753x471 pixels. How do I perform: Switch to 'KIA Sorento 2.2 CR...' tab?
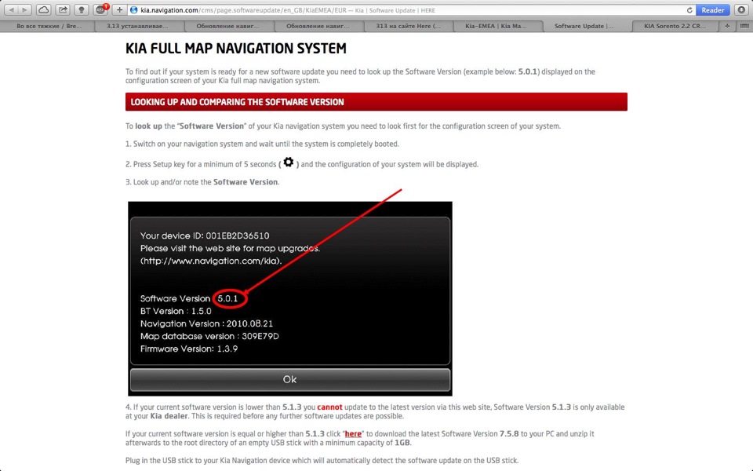(675, 26)
